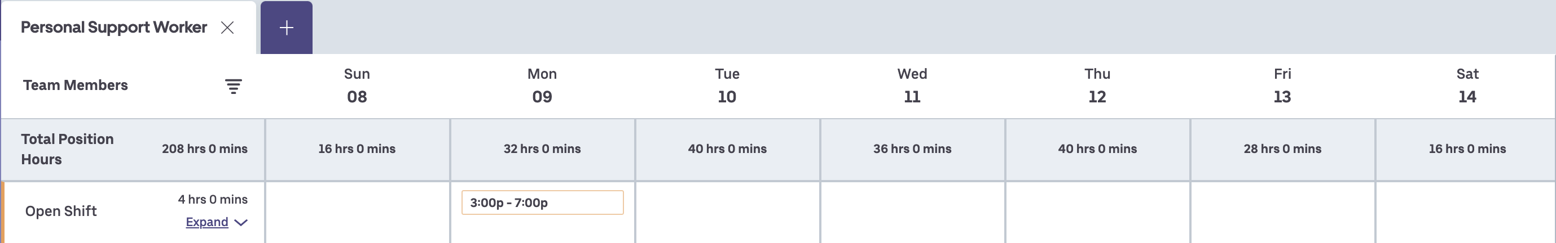Select the Sat 14 column header
The width and height of the screenshot is (1556, 243).
click(x=1467, y=85)
